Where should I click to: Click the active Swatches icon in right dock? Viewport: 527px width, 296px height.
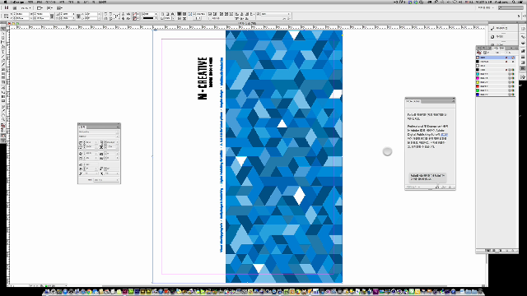click(523, 68)
